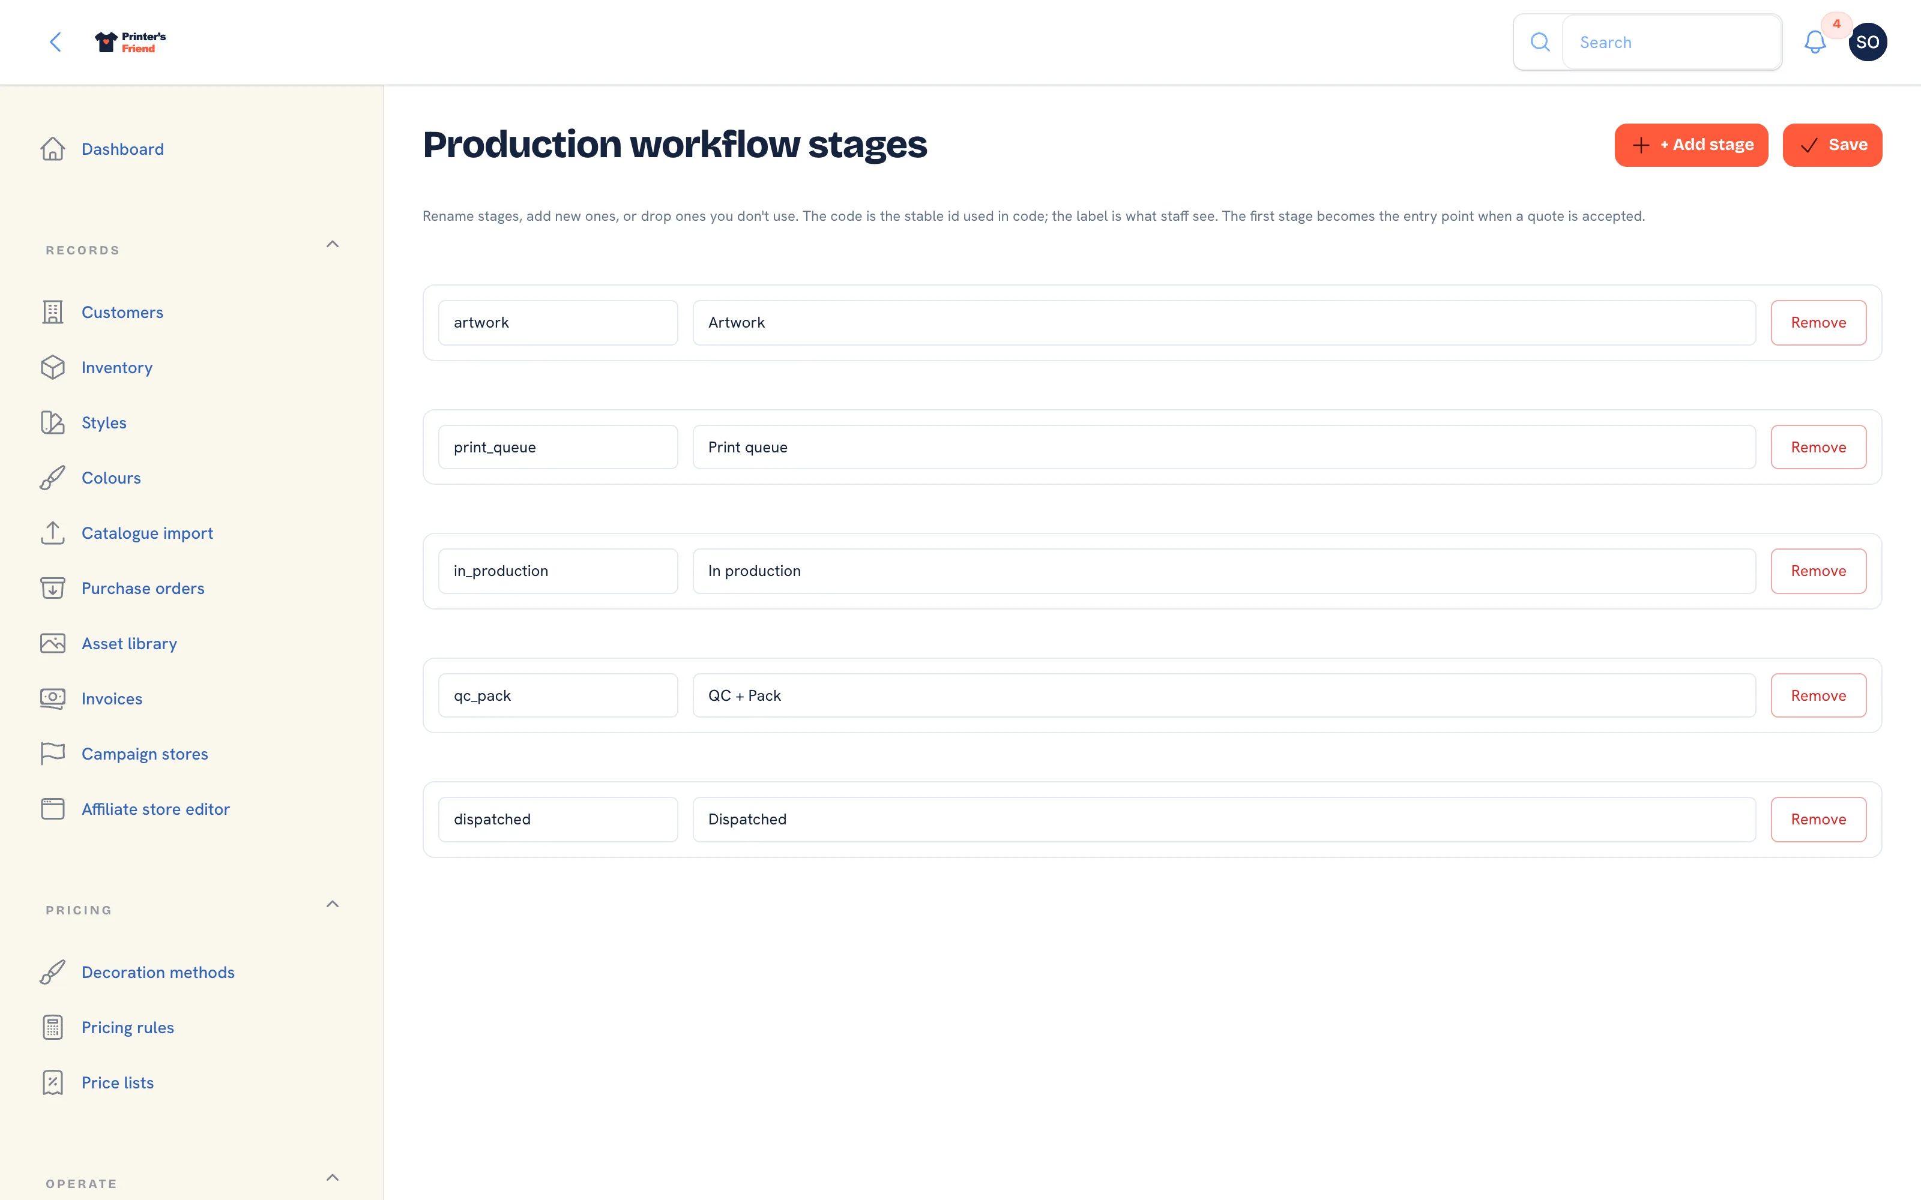Open the notifications bell
The height and width of the screenshot is (1200, 1921).
[1815, 42]
